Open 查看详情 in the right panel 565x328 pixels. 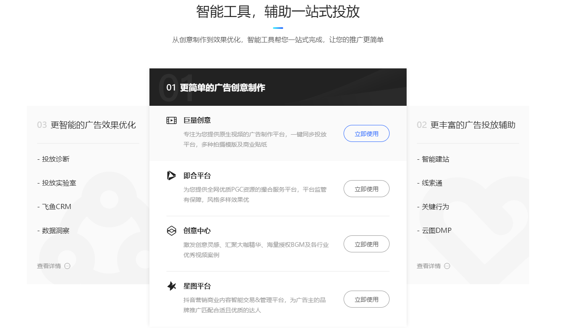[x=429, y=266]
